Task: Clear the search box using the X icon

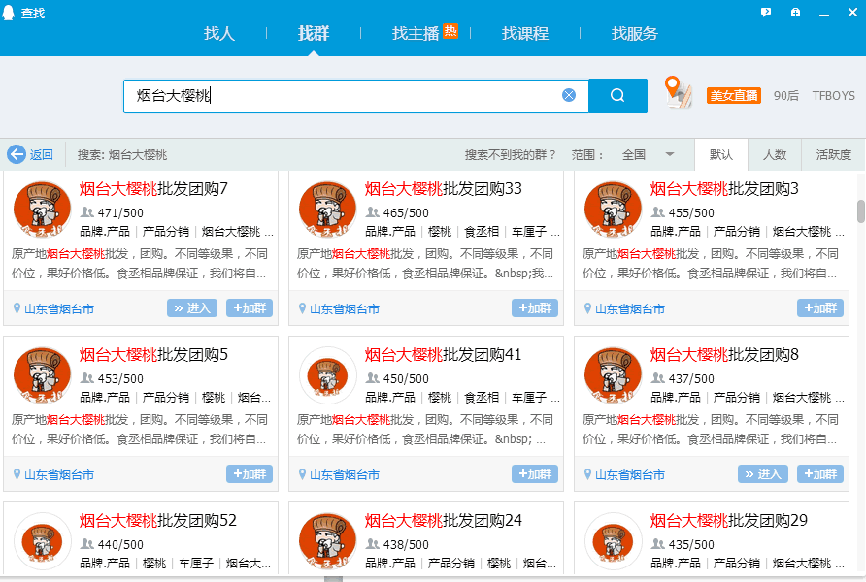Action: click(x=569, y=94)
